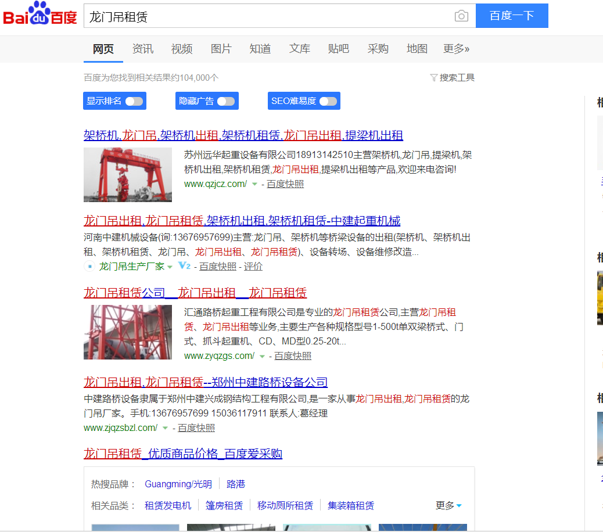This screenshot has height=532, width=603.
Task: Open result 龙门吊出租...中建起重机械 title link
Action: [x=242, y=221]
